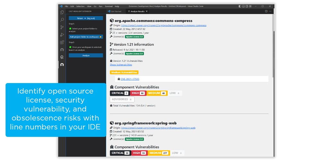Screen dimensions: 321x161
Task: Toggle the 'Select your project folder' checkbox
Action: (x=70, y=29)
